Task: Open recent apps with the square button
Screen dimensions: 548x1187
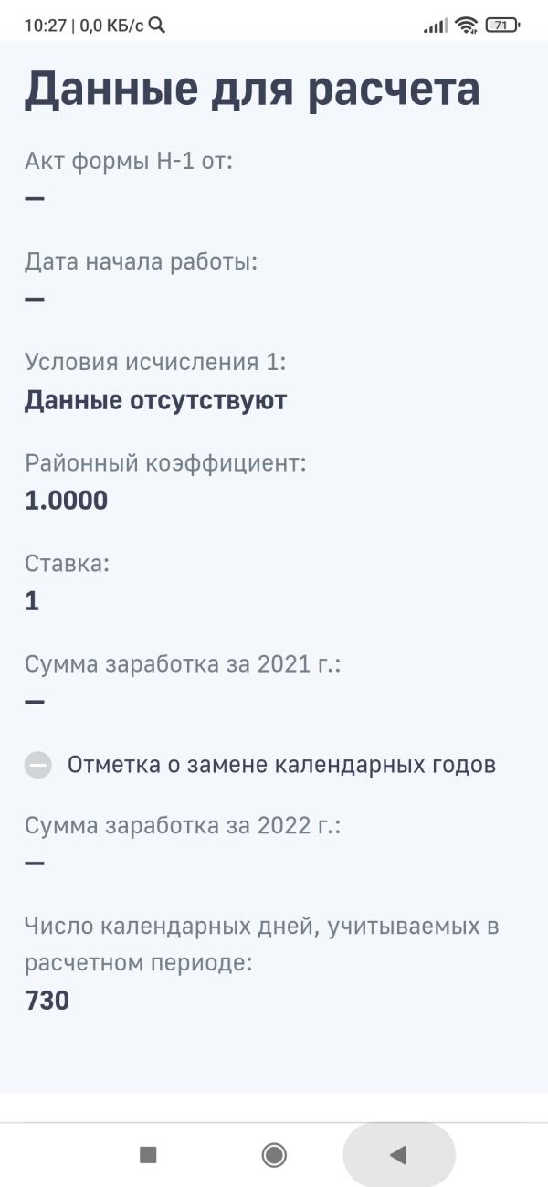Action: point(148,1155)
